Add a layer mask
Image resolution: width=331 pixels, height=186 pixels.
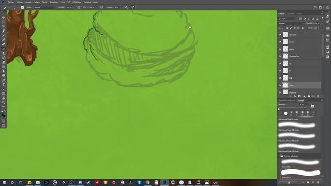(299, 96)
